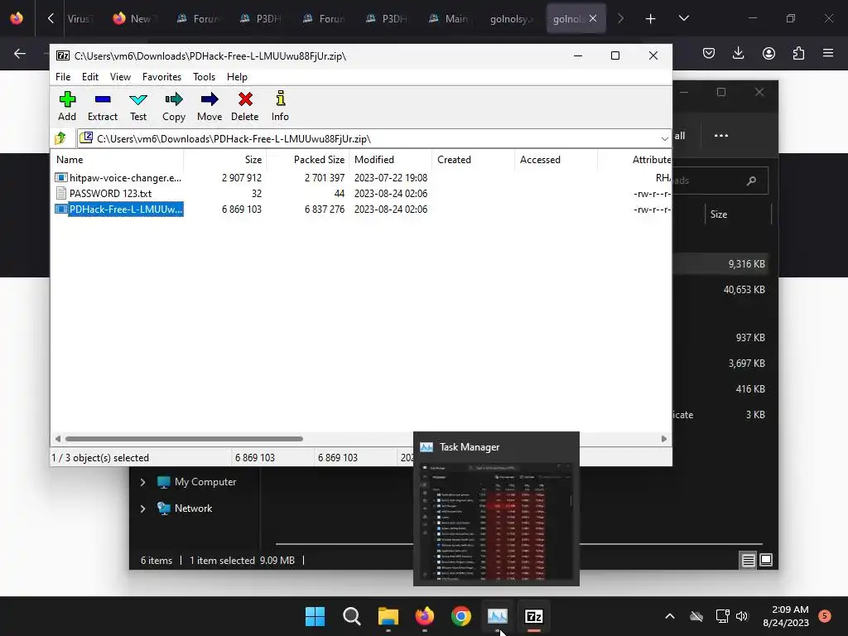
Task: Open Firefox Downloads panel
Action: (x=738, y=53)
